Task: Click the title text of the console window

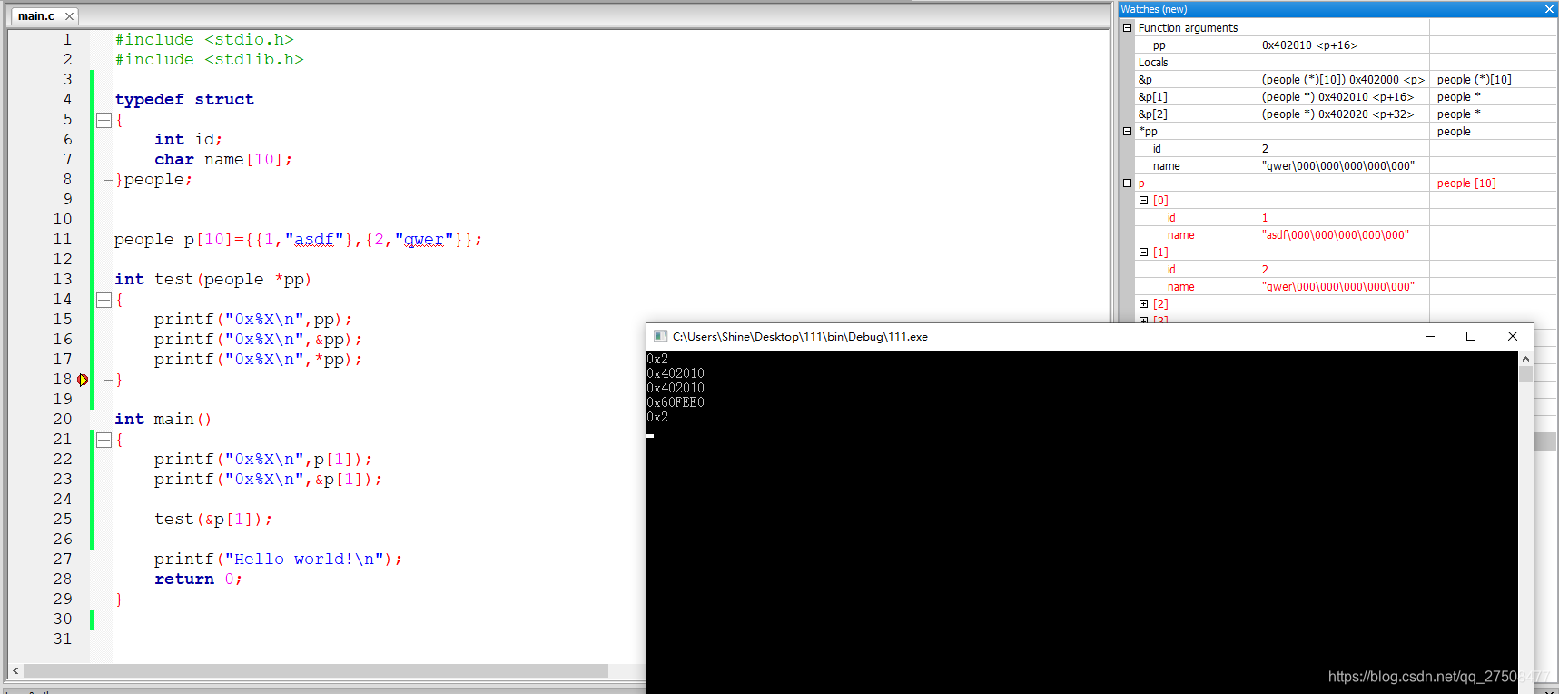Action: tap(800, 336)
